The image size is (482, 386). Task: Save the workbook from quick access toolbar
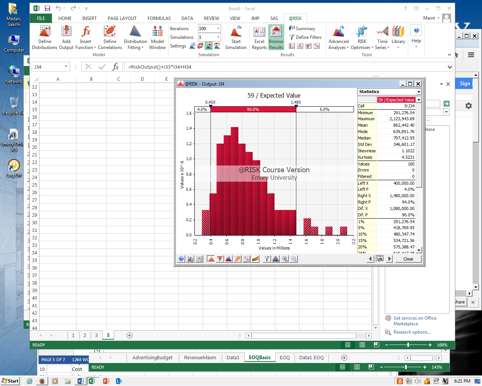47,8
